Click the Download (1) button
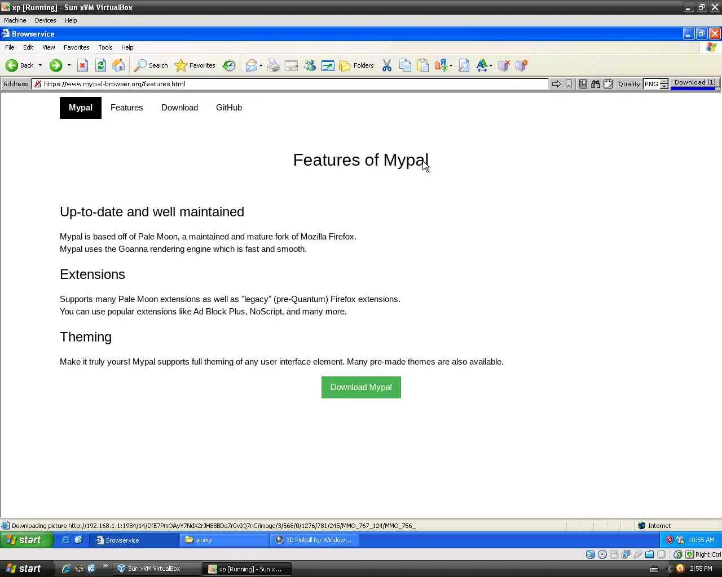This screenshot has height=577, width=722. coord(695,83)
